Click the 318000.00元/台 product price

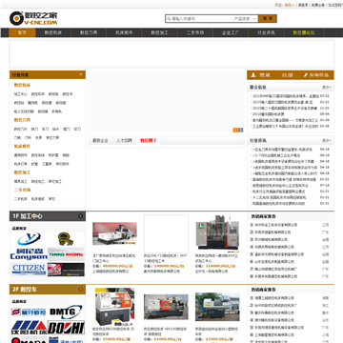coord(220,266)
